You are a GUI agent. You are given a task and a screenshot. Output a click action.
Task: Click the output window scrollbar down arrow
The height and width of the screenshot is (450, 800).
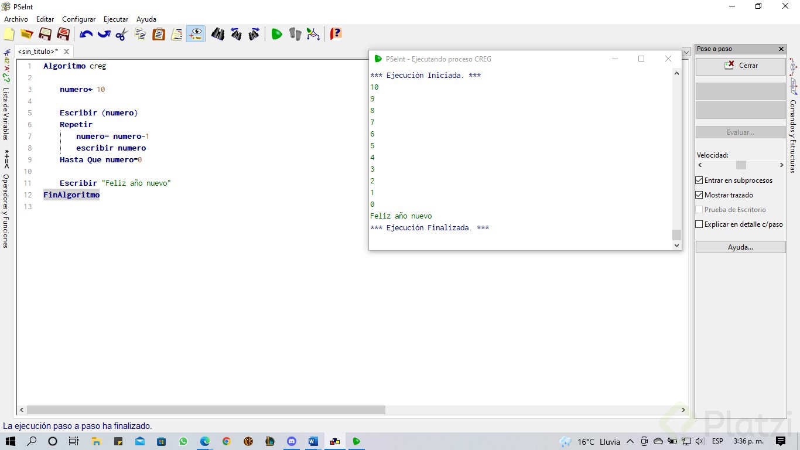[677, 246]
